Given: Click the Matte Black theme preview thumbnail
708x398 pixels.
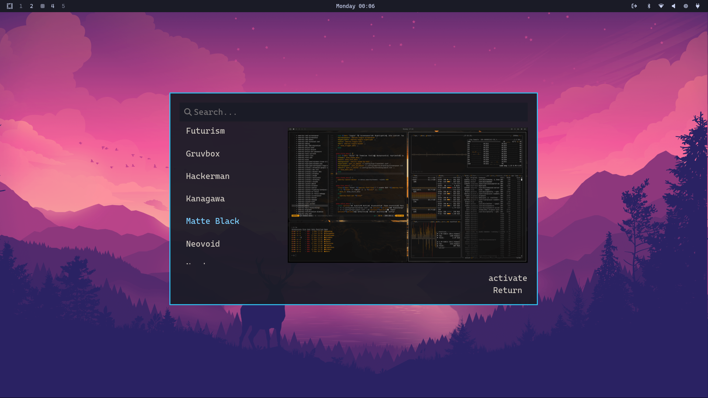Looking at the screenshot, I should coord(407,195).
